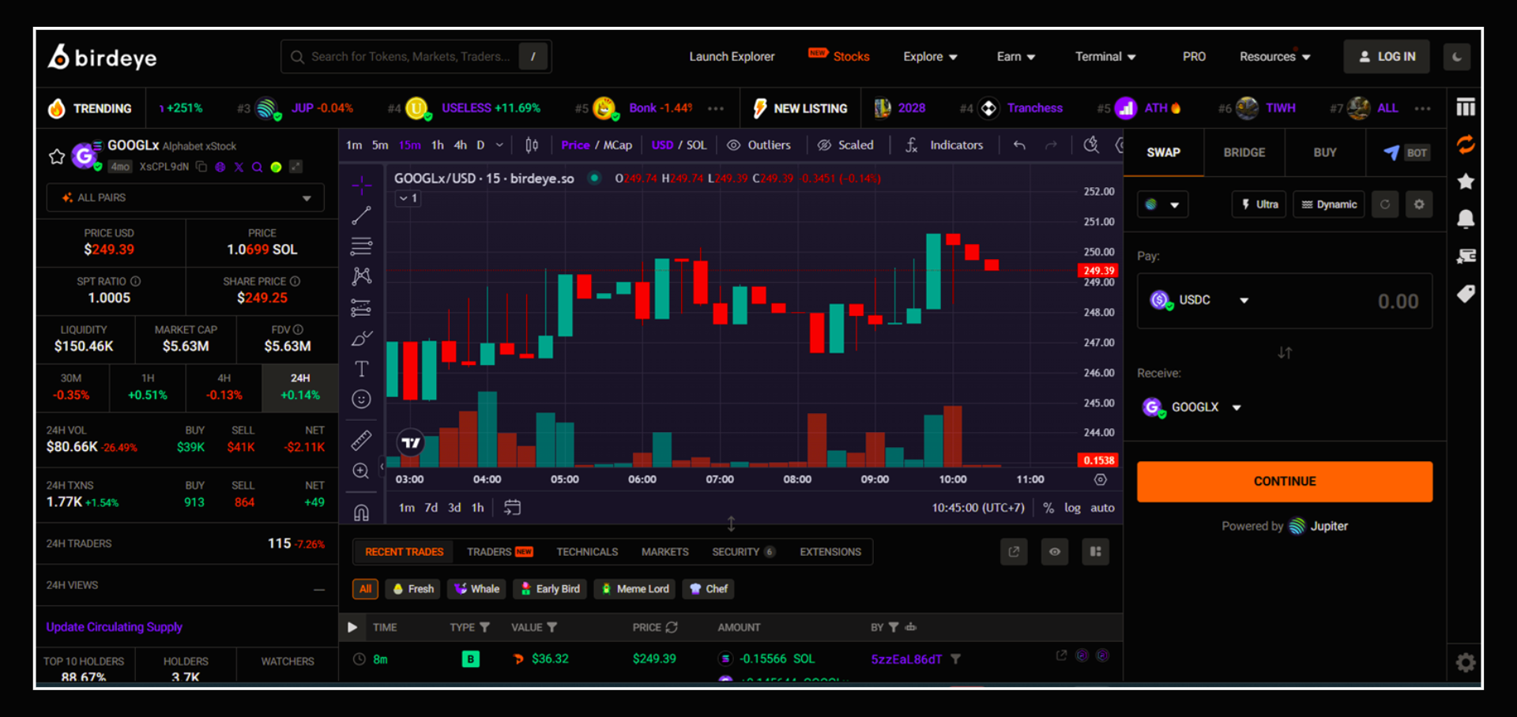The height and width of the screenshot is (717, 1517).
Task: Switch to the BRIDGE tab
Action: pyautogui.click(x=1244, y=152)
